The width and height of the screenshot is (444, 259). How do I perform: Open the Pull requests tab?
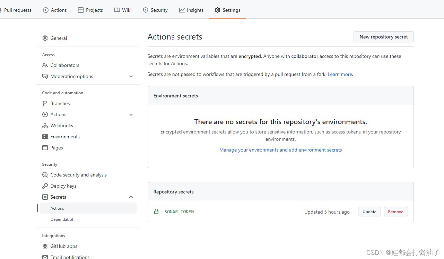click(18, 10)
